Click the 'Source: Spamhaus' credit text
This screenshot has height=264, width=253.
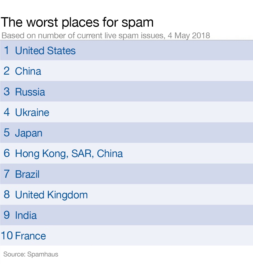click(31, 254)
